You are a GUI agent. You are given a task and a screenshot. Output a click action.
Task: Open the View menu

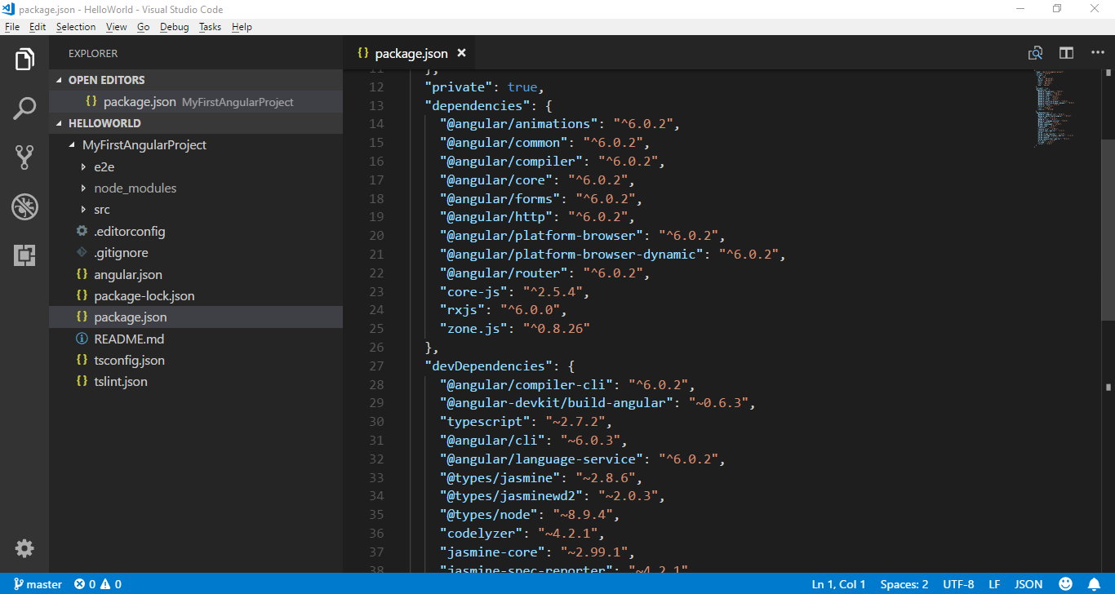click(117, 27)
